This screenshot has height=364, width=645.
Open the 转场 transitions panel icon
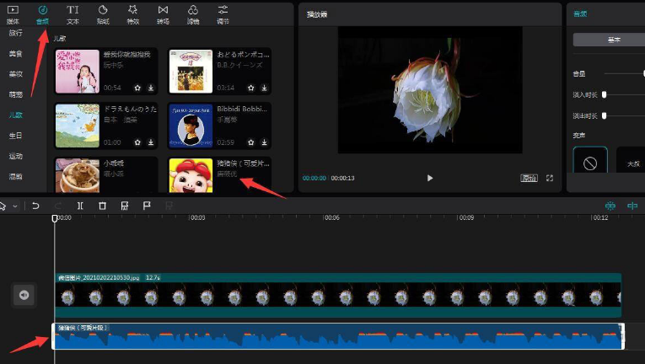coord(163,13)
